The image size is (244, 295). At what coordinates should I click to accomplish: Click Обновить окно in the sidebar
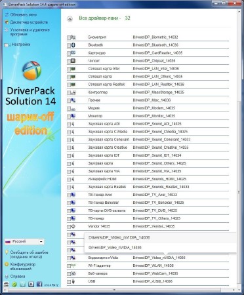point(24,14)
